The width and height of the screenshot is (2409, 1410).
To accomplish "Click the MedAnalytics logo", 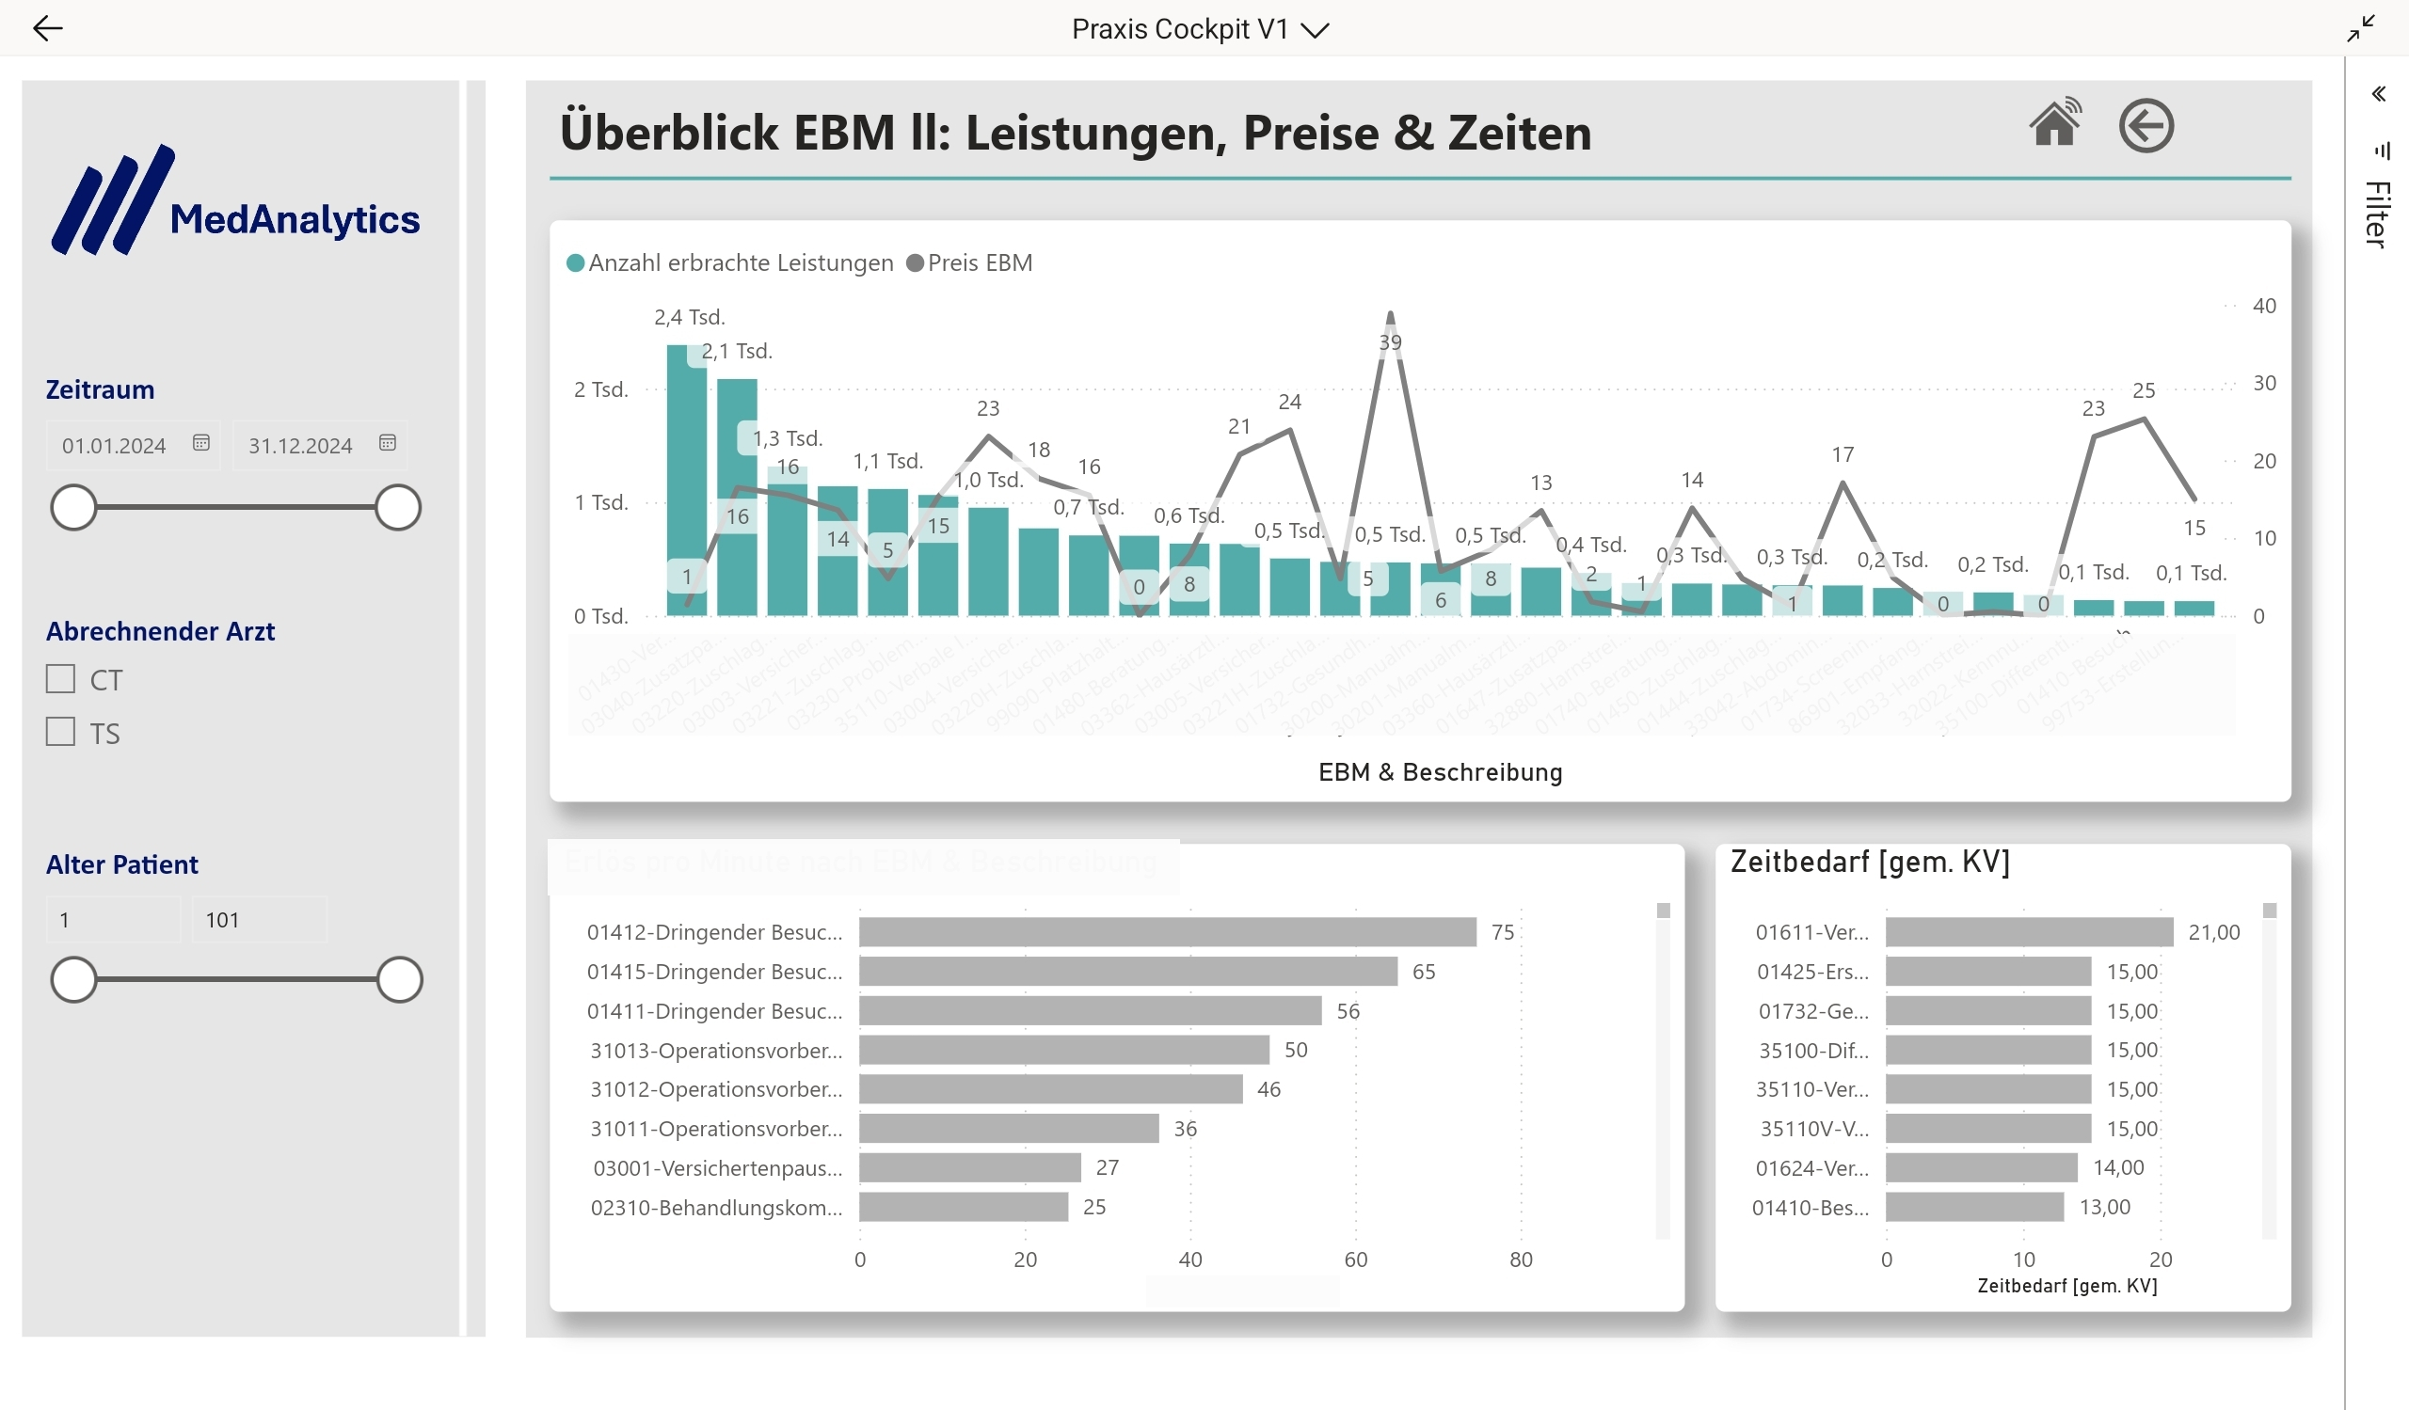I will pyautogui.click(x=235, y=200).
